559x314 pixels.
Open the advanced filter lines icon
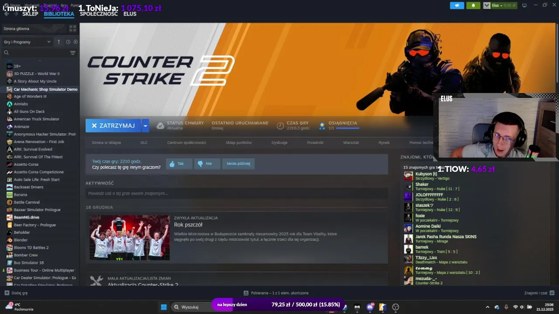(x=72, y=53)
